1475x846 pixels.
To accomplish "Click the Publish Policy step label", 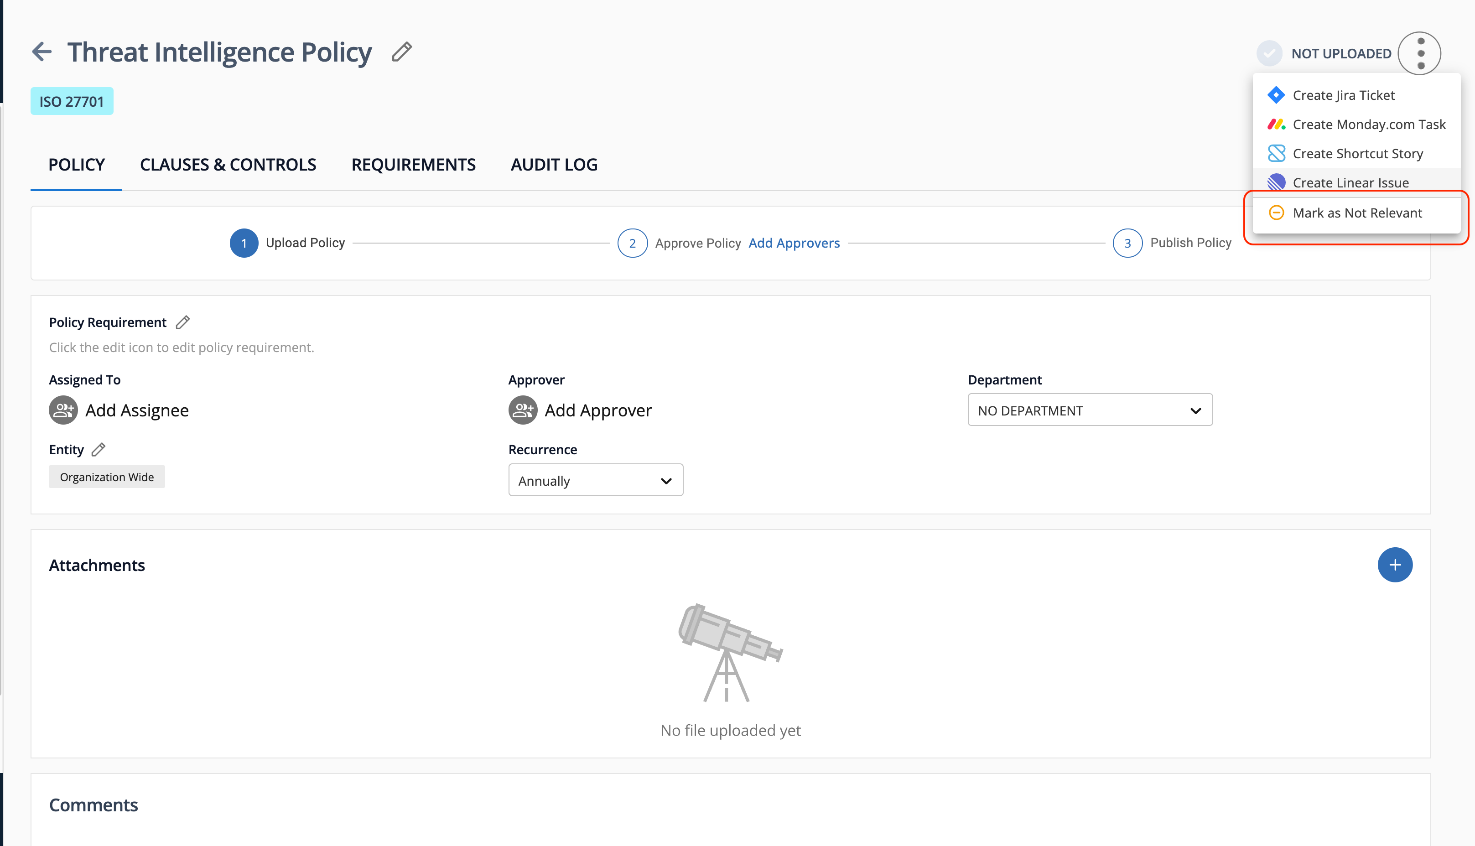I will (x=1190, y=243).
